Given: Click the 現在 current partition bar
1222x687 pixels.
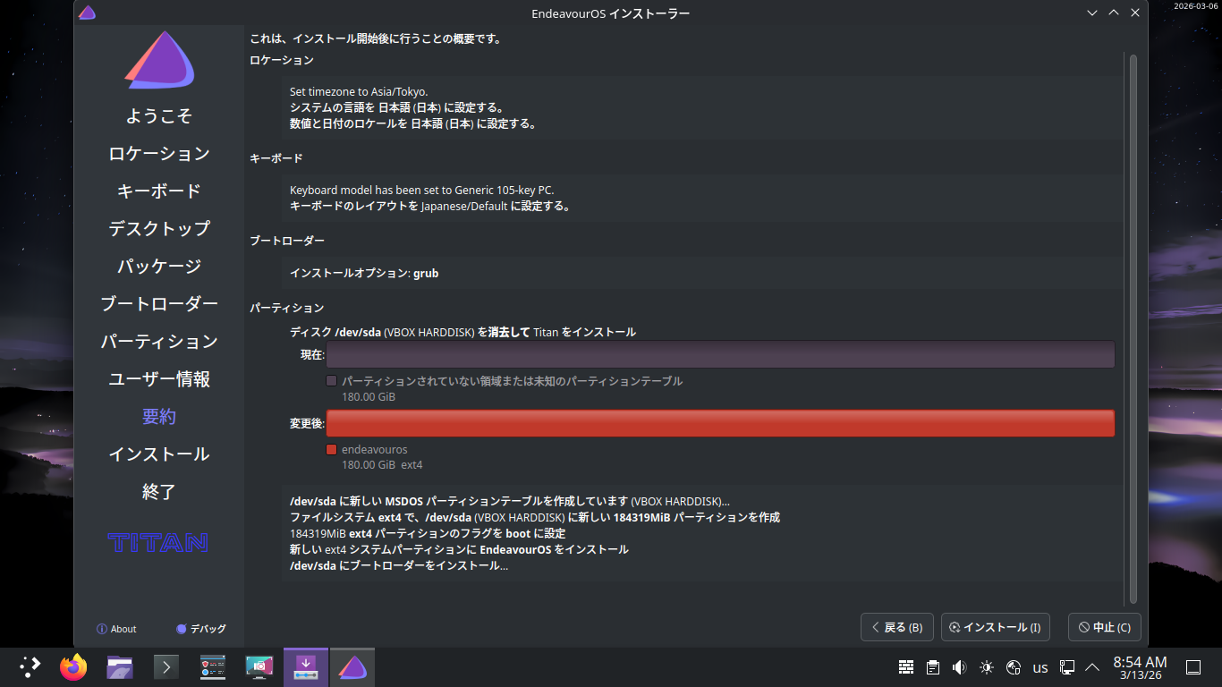Looking at the screenshot, I should click(720, 354).
